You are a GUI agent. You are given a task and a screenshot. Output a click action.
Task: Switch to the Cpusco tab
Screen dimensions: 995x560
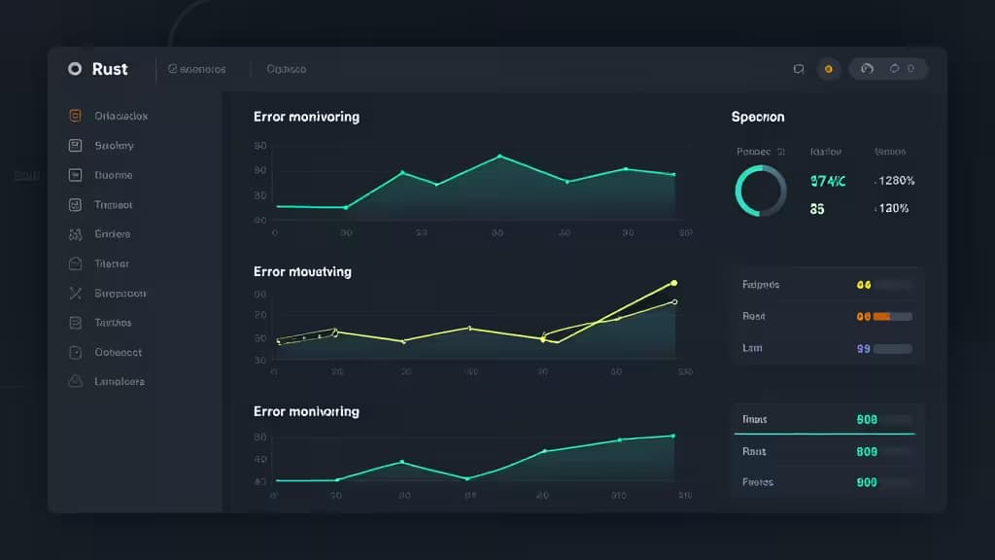click(x=287, y=69)
